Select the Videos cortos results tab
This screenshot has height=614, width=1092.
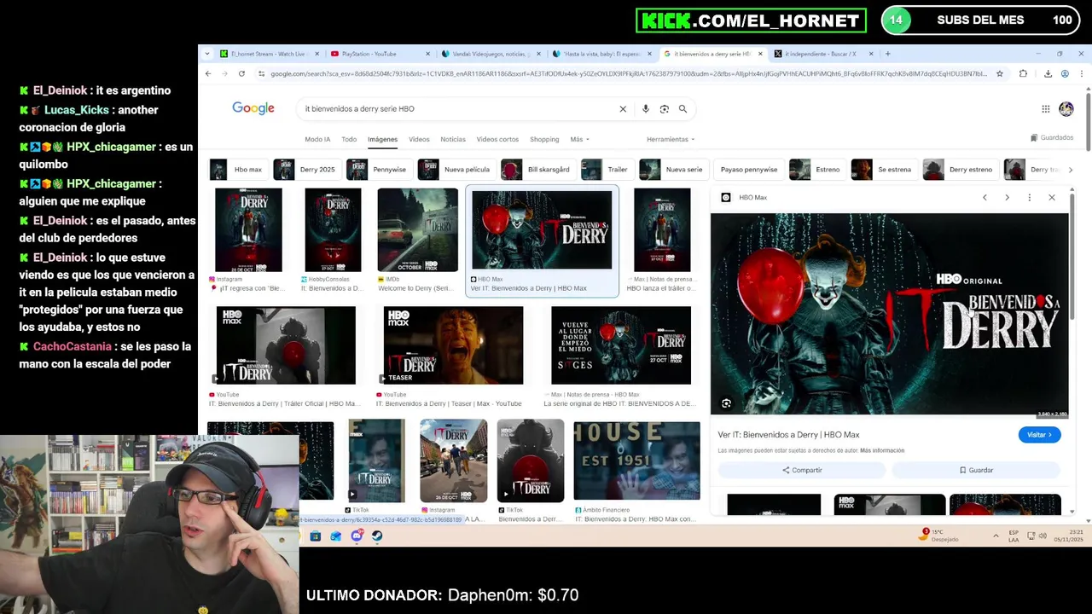(497, 139)
